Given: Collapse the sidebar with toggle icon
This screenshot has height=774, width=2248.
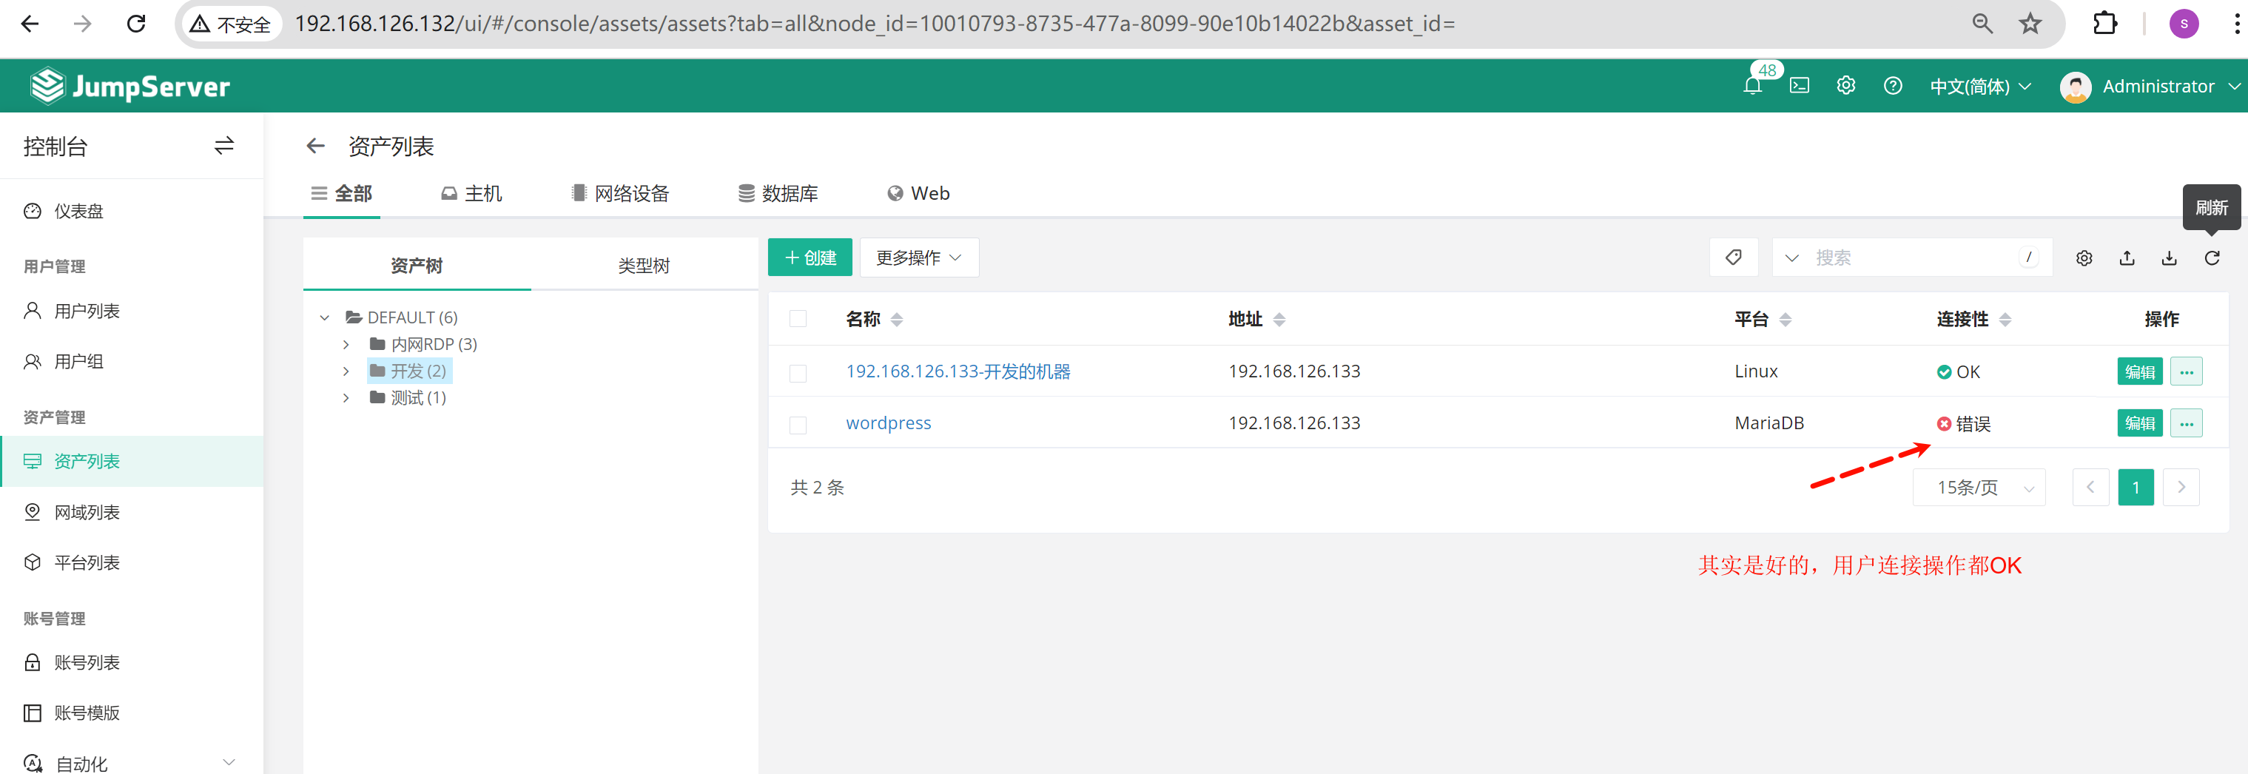Looking at the screenshot, I should pos(224,146).
